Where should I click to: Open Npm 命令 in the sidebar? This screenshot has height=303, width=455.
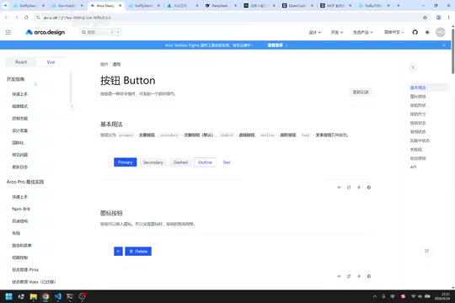click(21, 209)
